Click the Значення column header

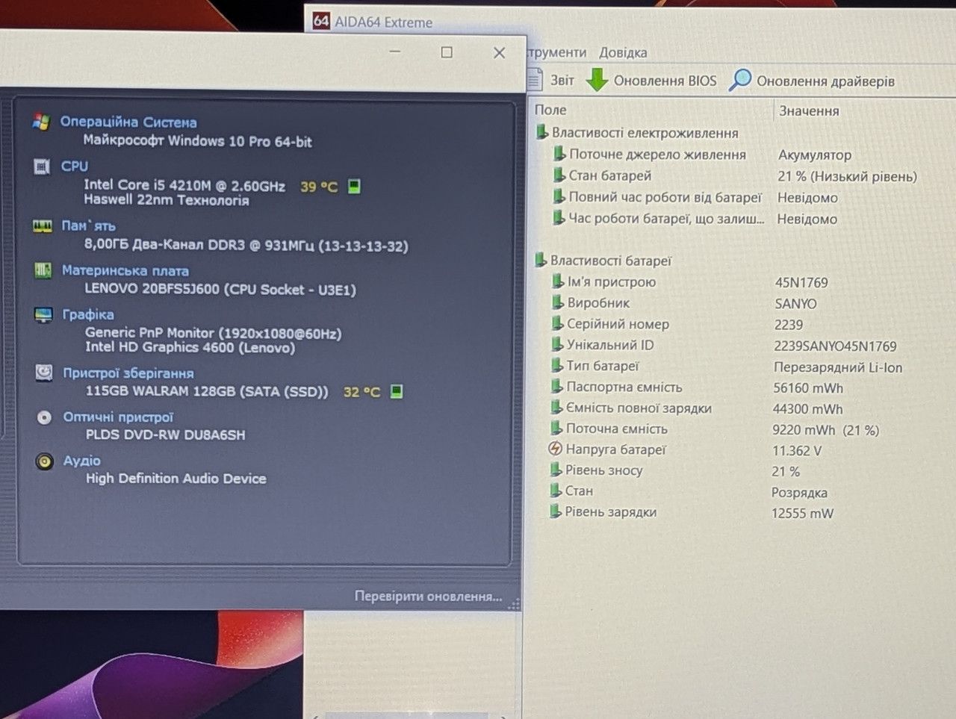tap(809, 111)
